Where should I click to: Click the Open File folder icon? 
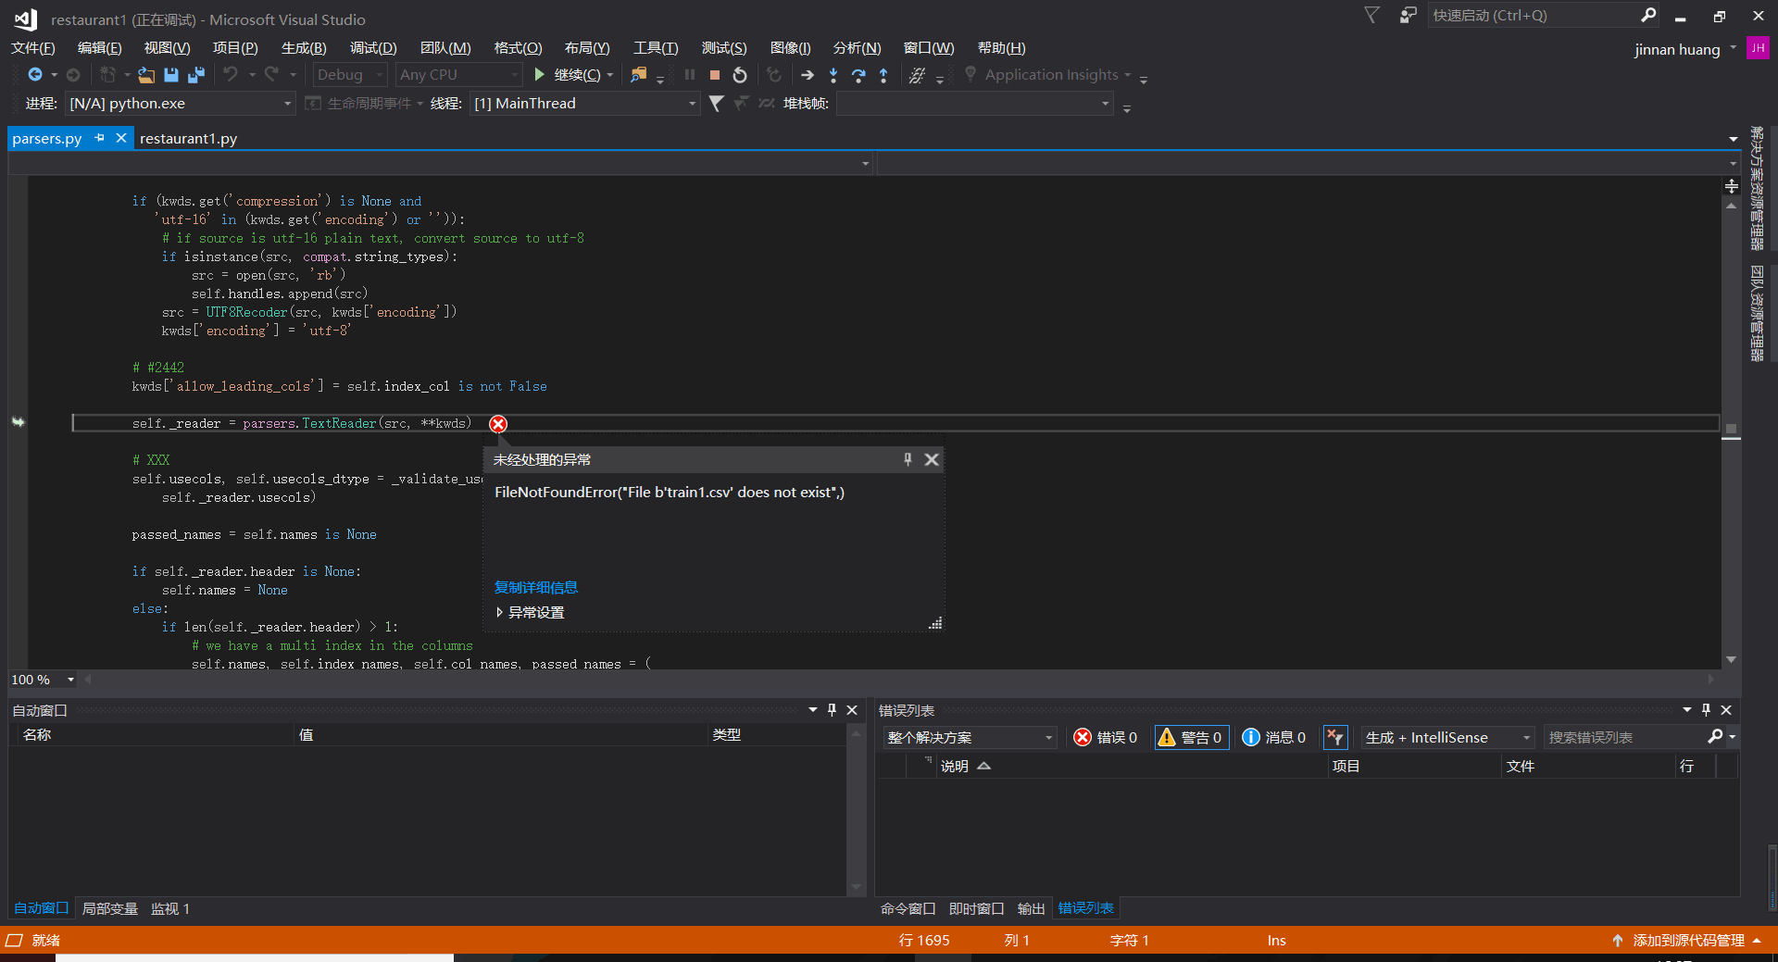146,75
